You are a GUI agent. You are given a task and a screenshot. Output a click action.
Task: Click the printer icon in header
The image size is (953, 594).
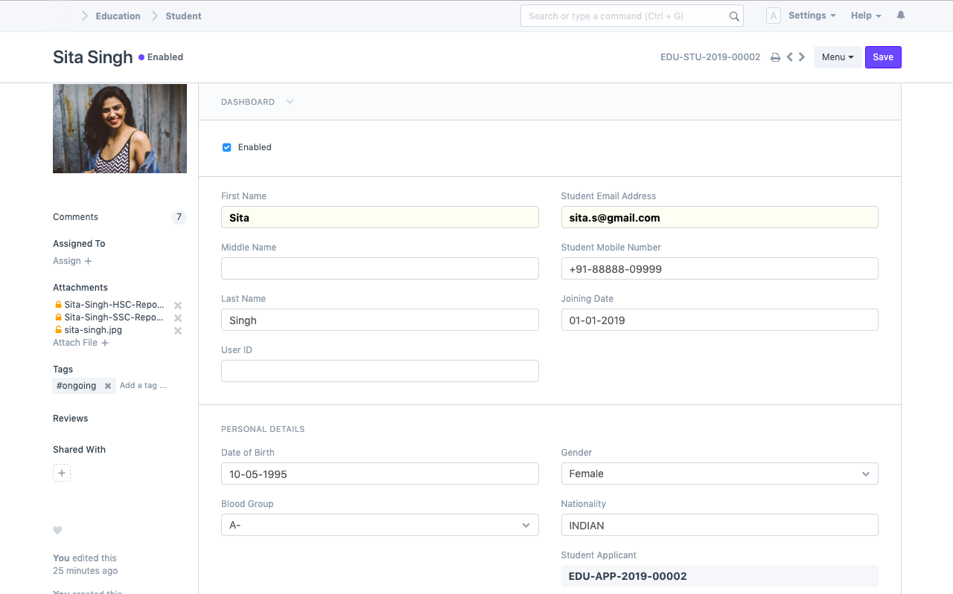tap(775, 57)
